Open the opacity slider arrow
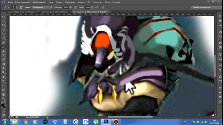 (x=70, y=7)
